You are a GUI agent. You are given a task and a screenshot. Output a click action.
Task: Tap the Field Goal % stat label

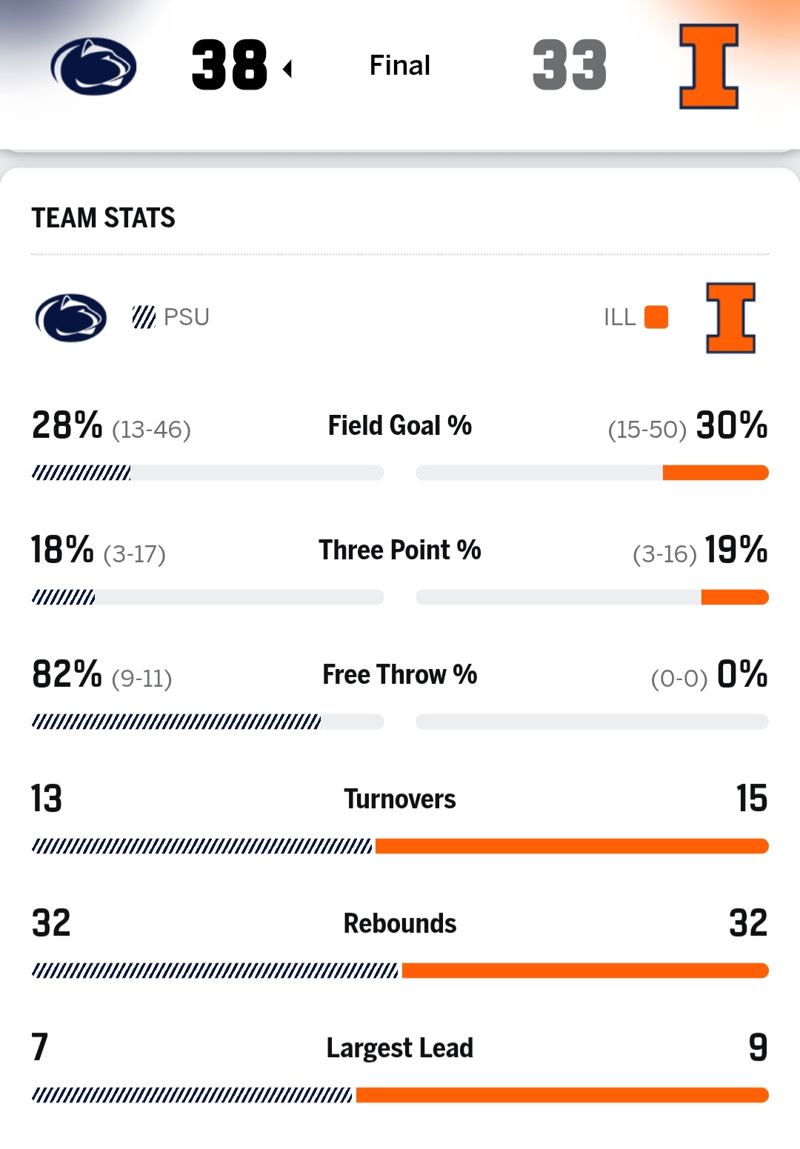tap(400, 426)
